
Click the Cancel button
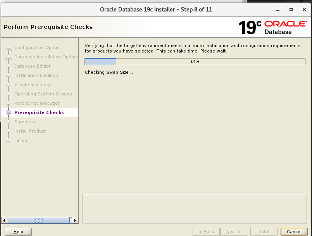(294, 232)
